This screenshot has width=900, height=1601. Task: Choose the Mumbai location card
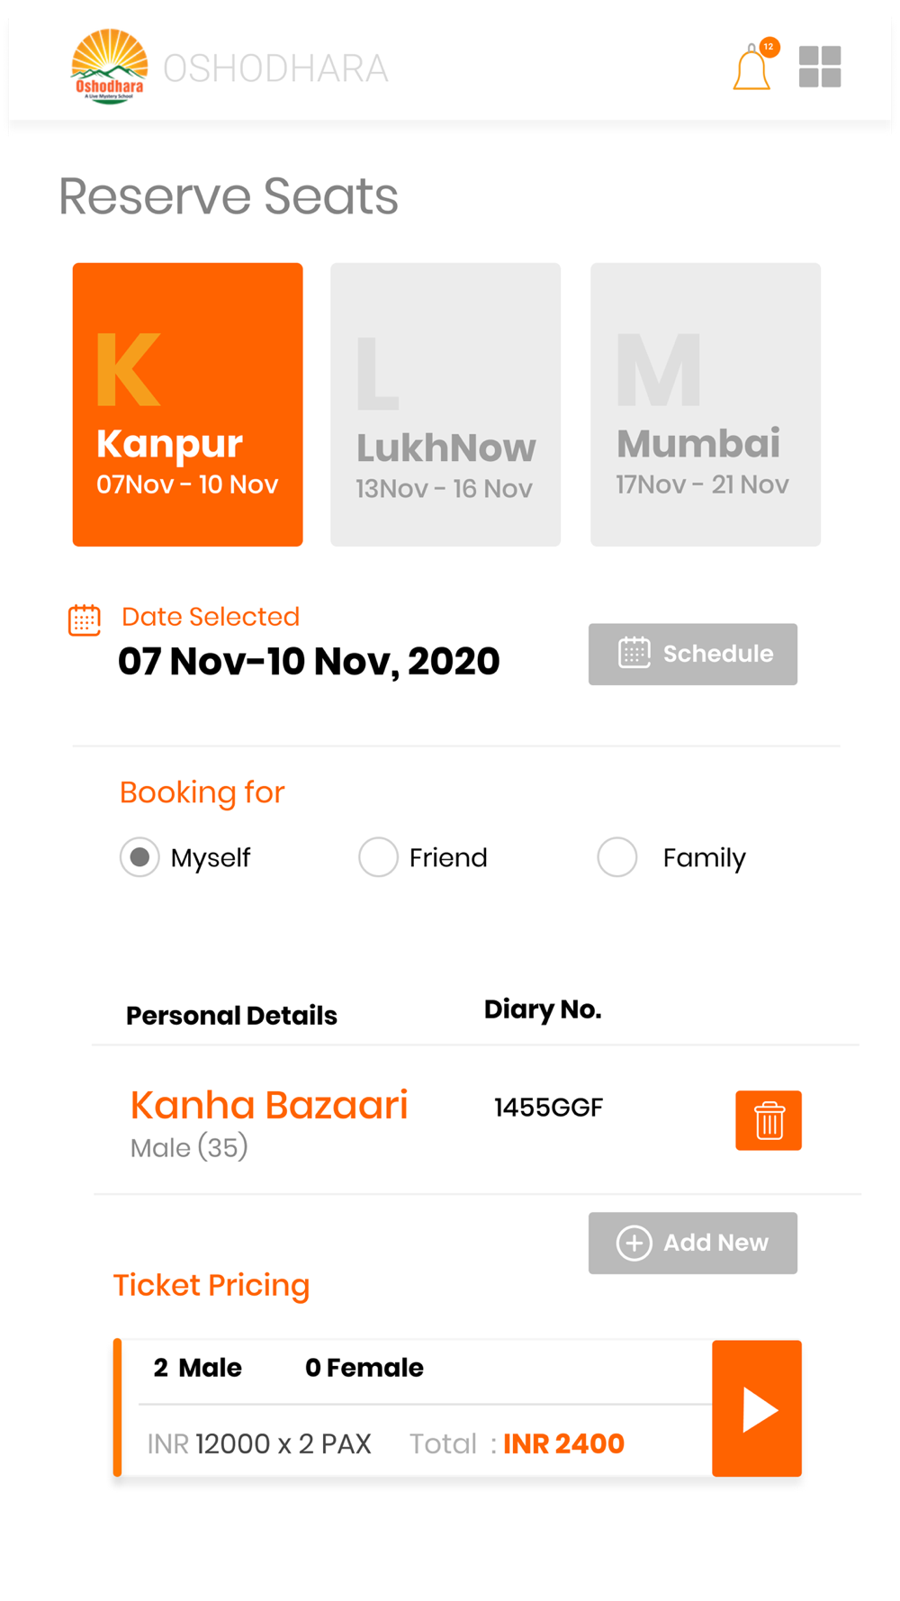click(x=706, y=404)
